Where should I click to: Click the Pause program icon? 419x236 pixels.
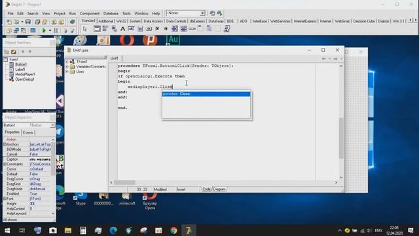click(56, 30)
